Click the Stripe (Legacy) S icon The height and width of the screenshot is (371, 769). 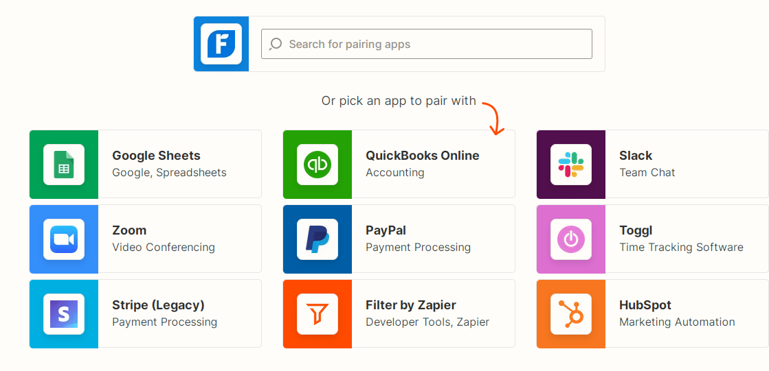(x=64, y=314)
